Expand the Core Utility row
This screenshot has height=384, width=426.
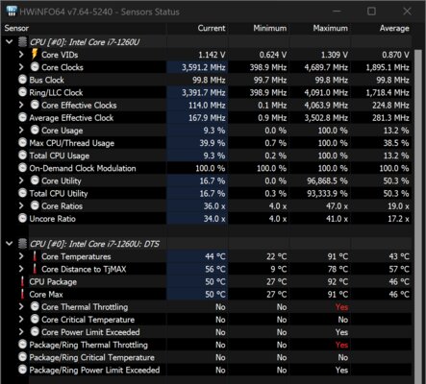pyautogui.click(x=21, y=180)
